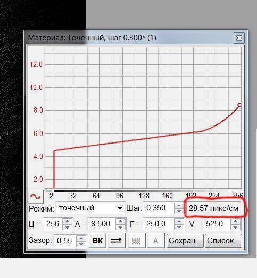Toggle the ВК button
The height and width of the screenshot is (278, 257).
[97, 241]
